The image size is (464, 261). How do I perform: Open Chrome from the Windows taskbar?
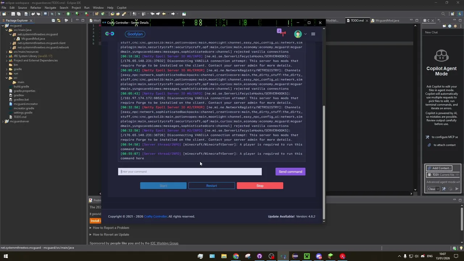236,256
